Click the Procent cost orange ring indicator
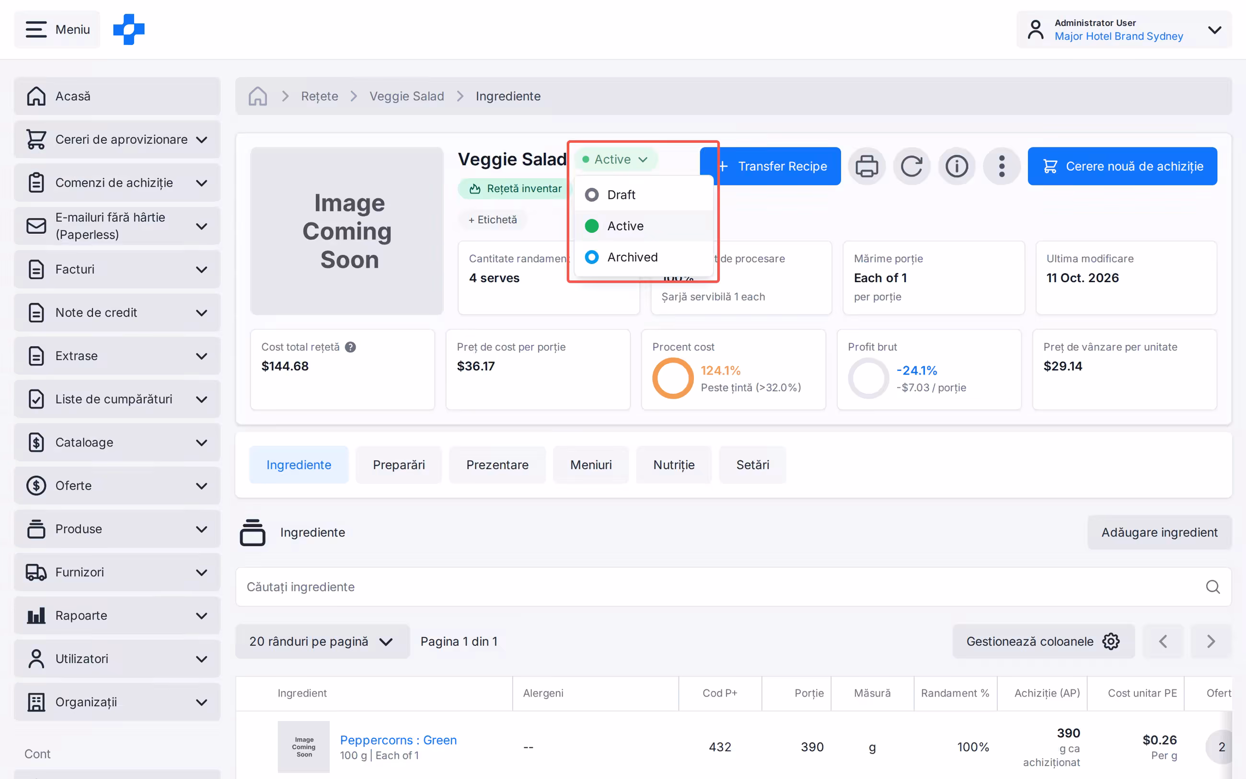The height and width of the screenshot is (779, 1246). [672, 378]
